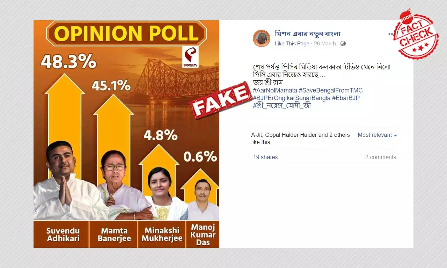Open the #BJPErOngikarSonarBangla hashtag
Screen dimensions: 447x268
292,98
